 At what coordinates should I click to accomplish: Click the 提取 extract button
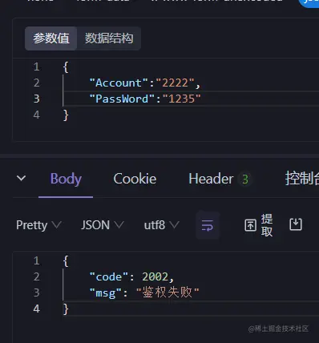(x=259, y=225)
